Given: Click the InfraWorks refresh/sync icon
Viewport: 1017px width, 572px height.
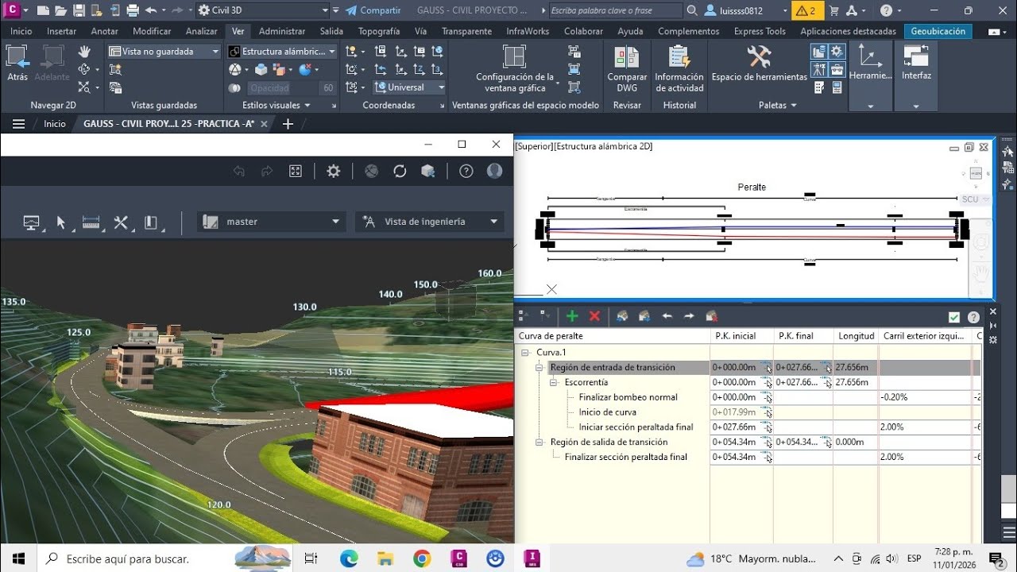Looking at the screenshot, I should pos(400,171).
